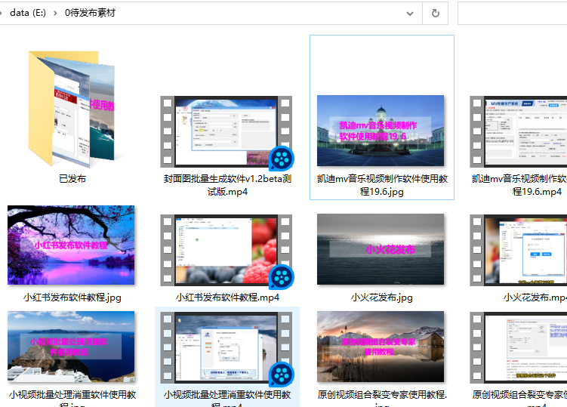567x407 pixels.
Task: Refresh the current folder view
Action: point(436,14)
